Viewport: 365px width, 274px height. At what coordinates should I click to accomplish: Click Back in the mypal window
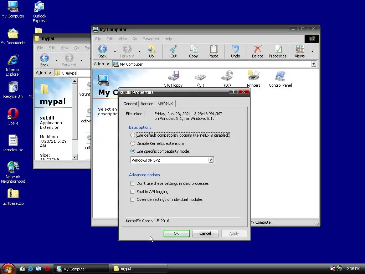tap(44, 60)
